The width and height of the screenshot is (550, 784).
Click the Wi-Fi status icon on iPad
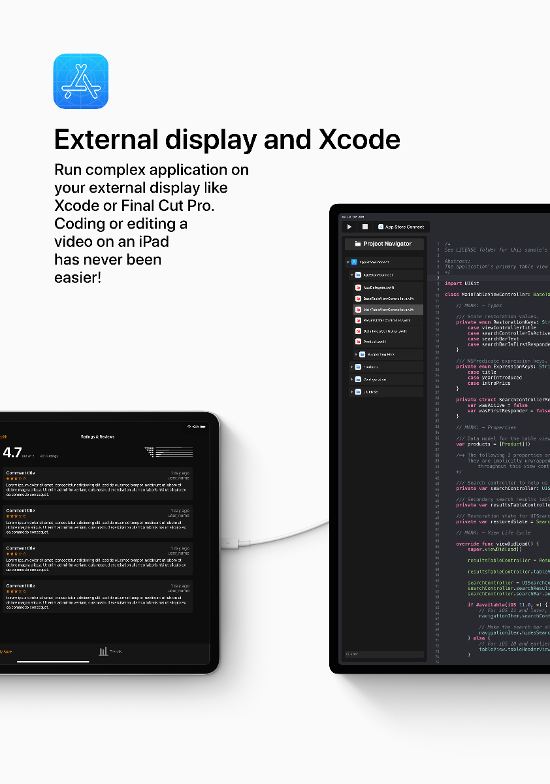[189, 427]
